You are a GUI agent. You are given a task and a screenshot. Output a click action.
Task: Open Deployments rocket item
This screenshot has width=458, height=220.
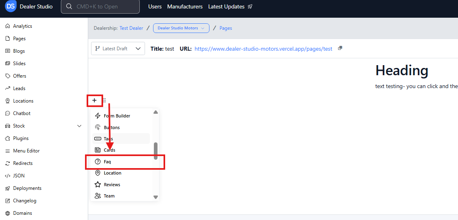tap(27, 188)
